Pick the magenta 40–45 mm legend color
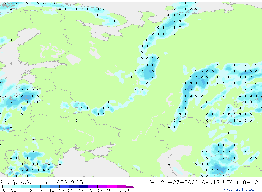 [x=112, y=187]
